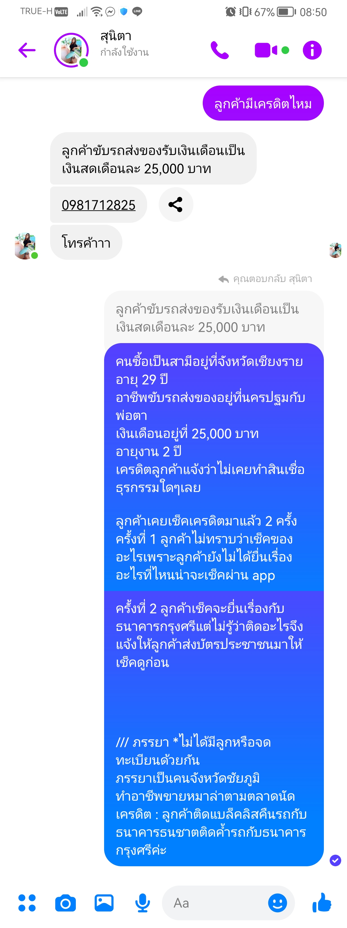Screen dimensions: 347x928
Task: Tap the sender avatar beside โทรค้าาา
Action: 25,246
